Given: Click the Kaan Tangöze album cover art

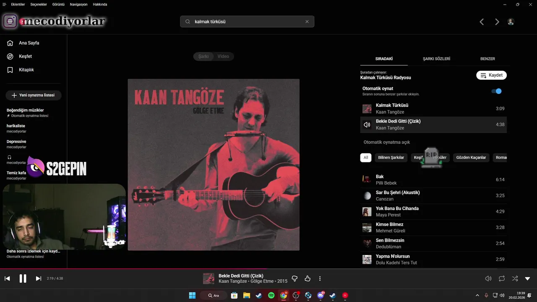Looking at the screenshot, I should pyautogui.click(x=214, y=164).
